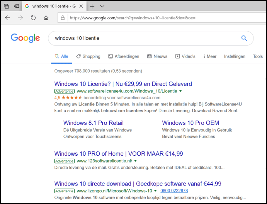Expand softwarelicense4u ad URL dropdown arrow

(x=180, y=91)
